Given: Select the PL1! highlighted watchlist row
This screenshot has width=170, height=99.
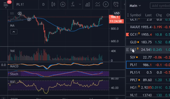Looking at the screenshot, I should [x=148, y=65].
